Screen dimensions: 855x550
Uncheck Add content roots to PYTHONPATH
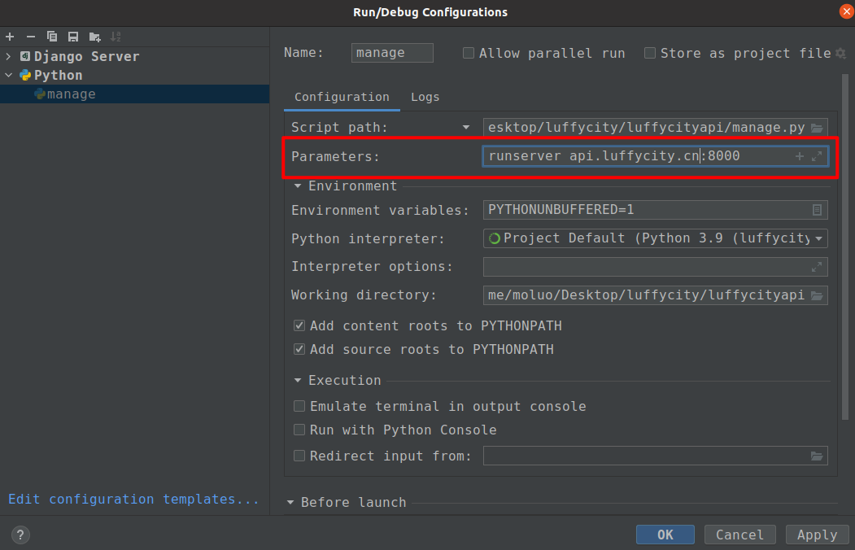pos(299,325)
